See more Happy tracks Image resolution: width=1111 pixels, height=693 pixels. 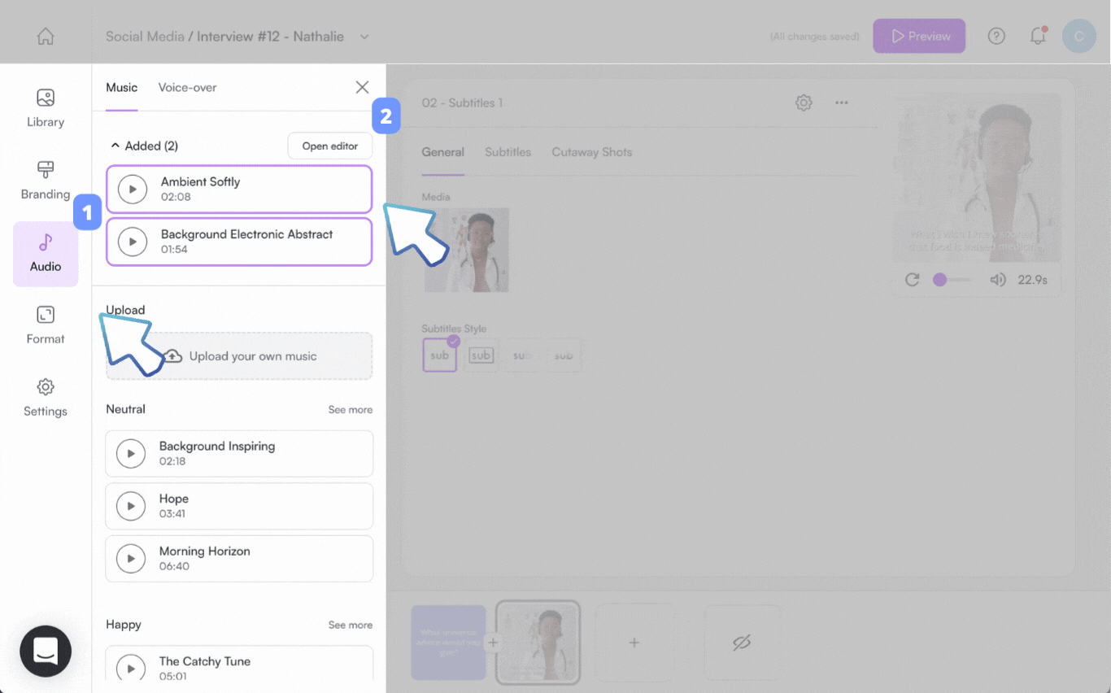coord(351,625)
